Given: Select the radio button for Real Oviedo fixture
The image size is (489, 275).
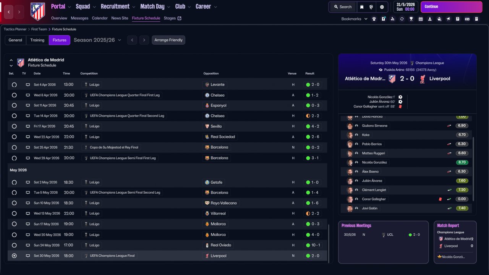Looking at the screenshot, I should coord(14,245).
